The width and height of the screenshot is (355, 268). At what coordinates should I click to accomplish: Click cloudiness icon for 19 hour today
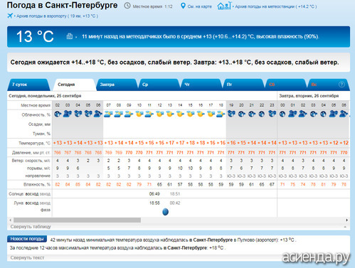(x=231, y=114)
